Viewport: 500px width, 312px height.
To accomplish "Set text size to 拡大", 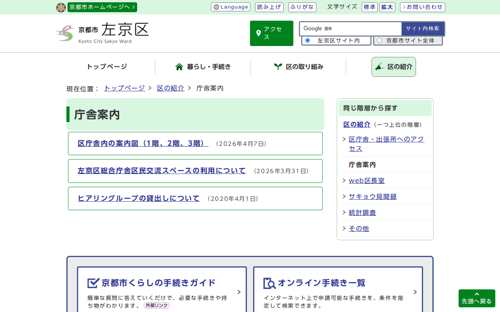I will point(387,7).
